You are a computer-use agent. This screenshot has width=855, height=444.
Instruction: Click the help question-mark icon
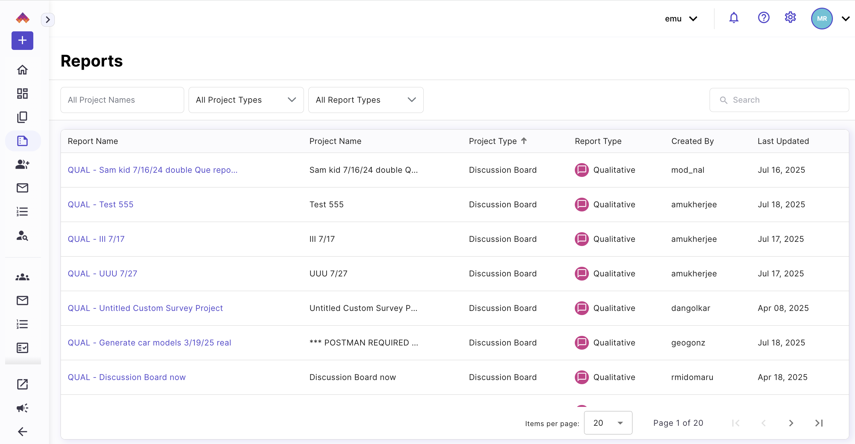(764, 18)
